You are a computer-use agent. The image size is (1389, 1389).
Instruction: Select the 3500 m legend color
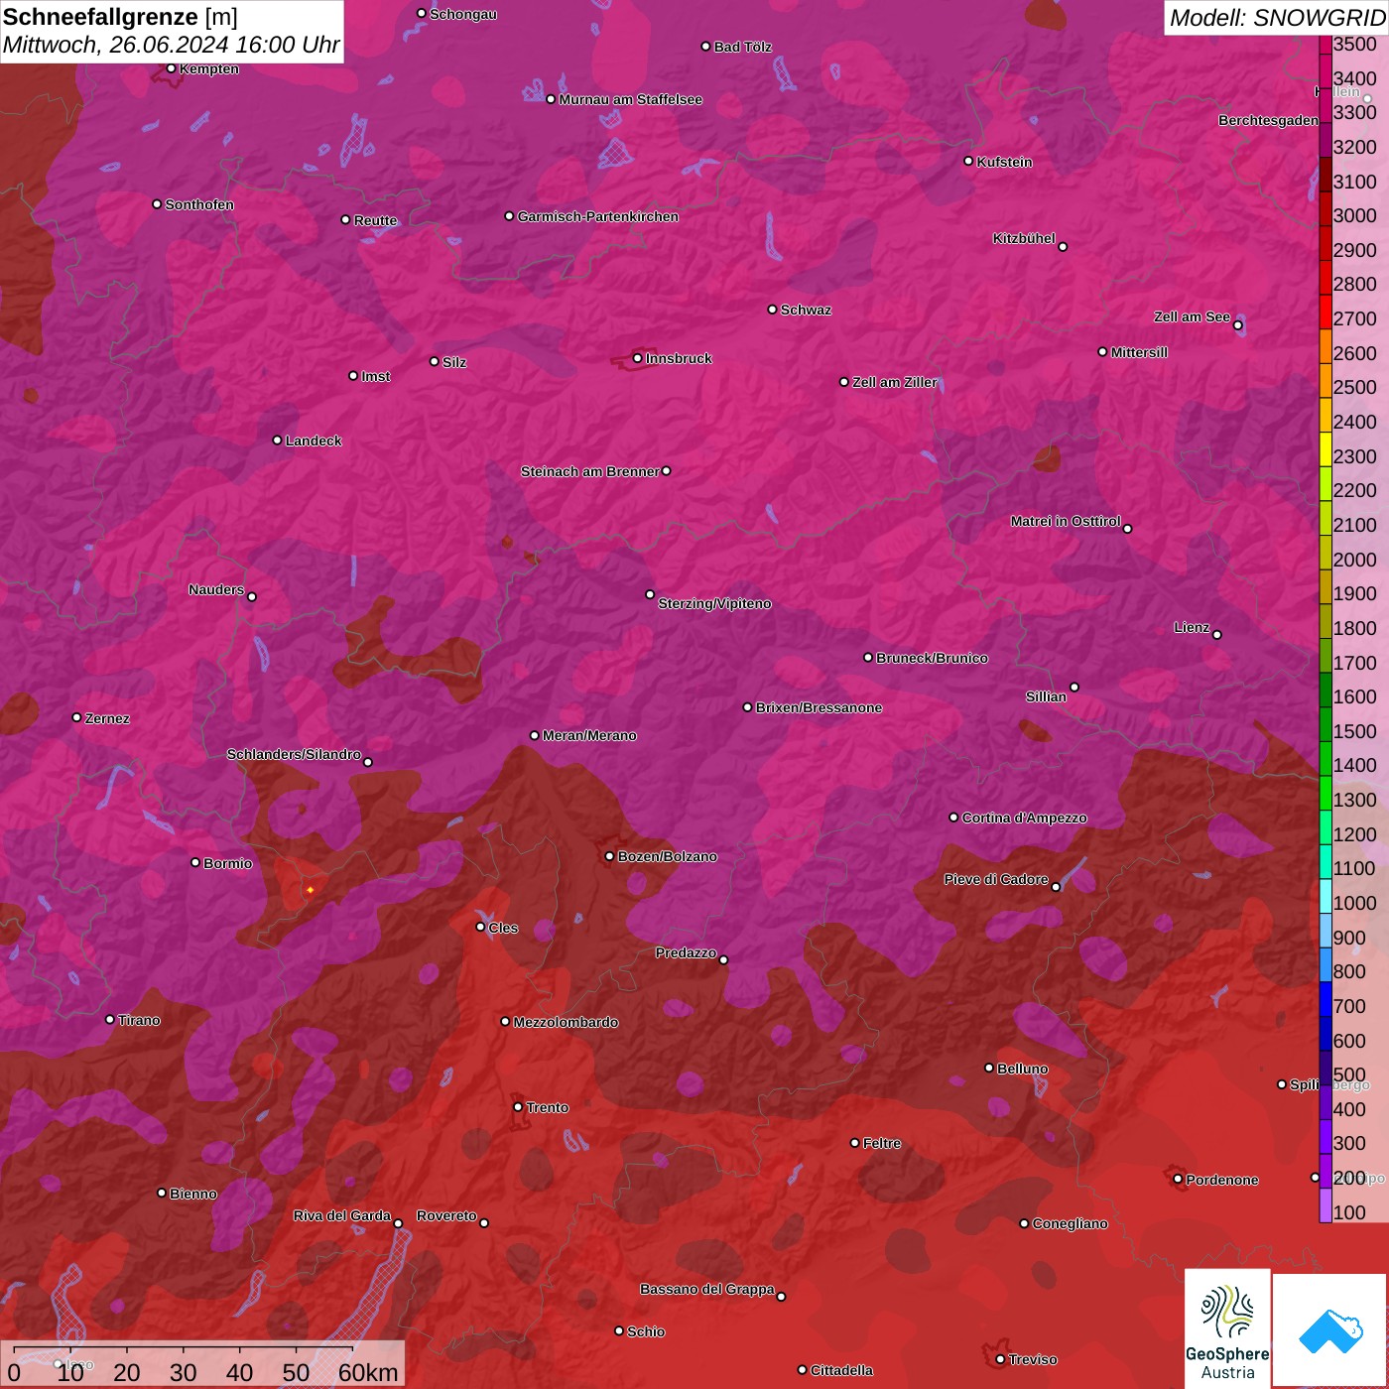point(1326,45)
